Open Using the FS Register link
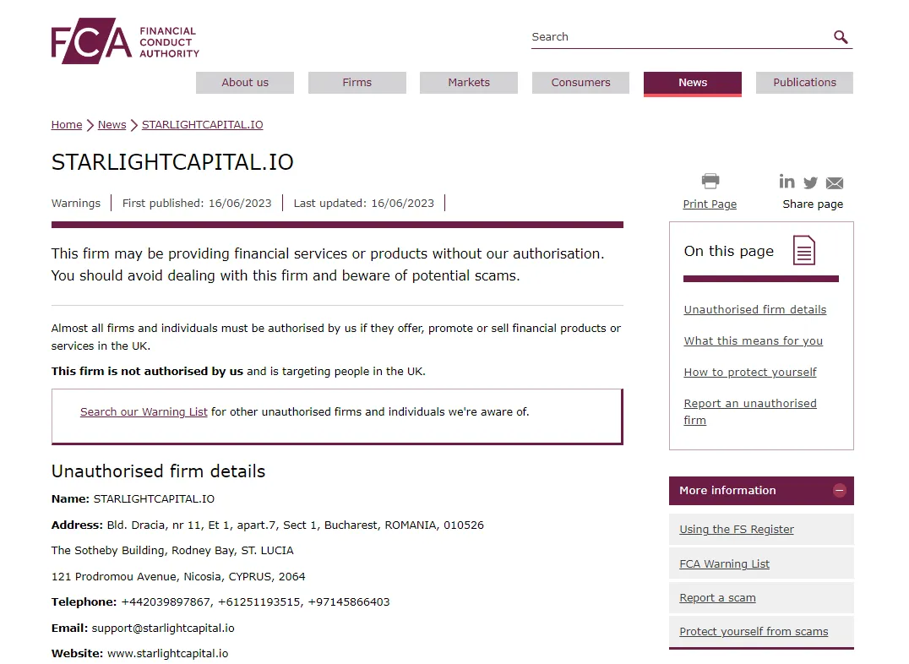The width and height of the screenshot is (909, 664). [x=737, y=530]
